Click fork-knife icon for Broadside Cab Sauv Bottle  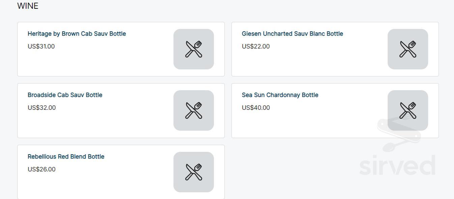click(x=194, y=110)
